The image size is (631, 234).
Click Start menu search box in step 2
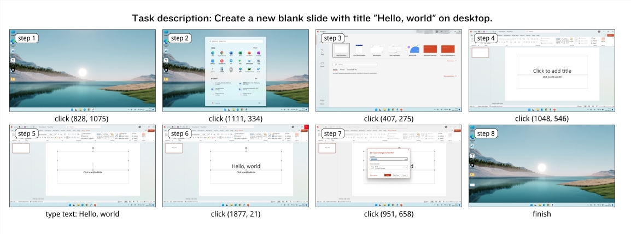coord(235,41)
